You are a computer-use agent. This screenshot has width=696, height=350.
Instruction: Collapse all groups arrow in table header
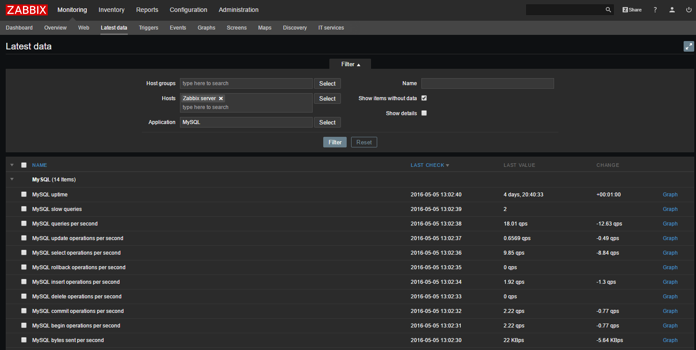[12, 165]
